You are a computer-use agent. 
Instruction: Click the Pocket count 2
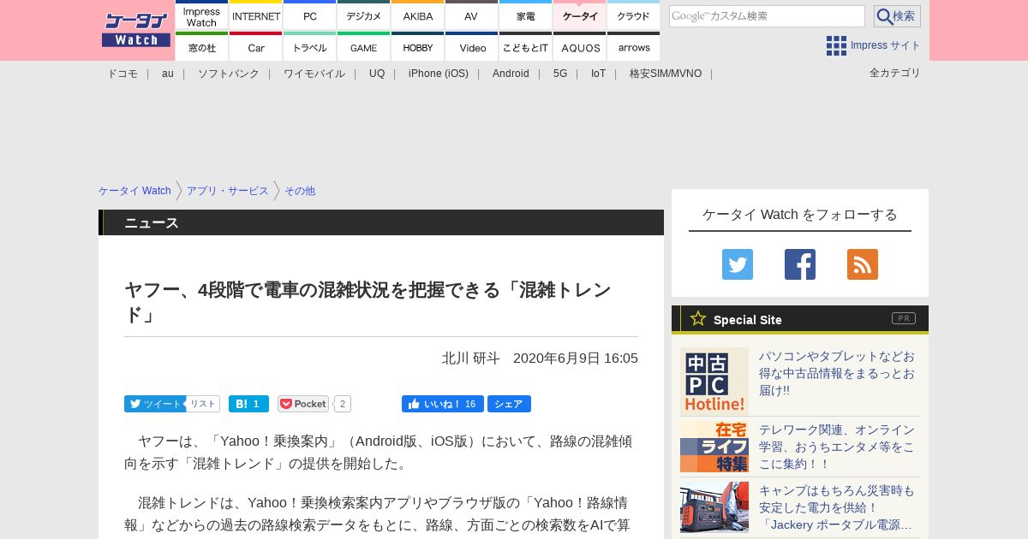click(x=342, y=404)
